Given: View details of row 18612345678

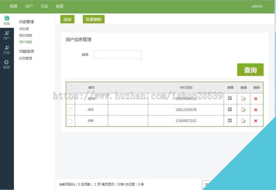Looking at the screenshot, I should click(230, 109).
